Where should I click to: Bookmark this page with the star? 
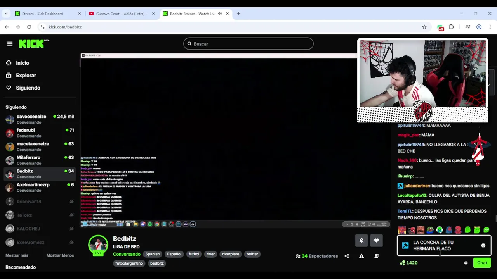point(424,27)
